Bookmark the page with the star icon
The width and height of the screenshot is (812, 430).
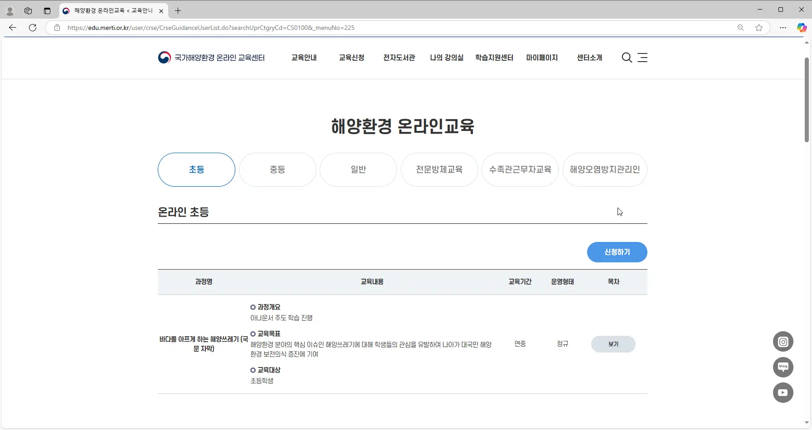759,28
